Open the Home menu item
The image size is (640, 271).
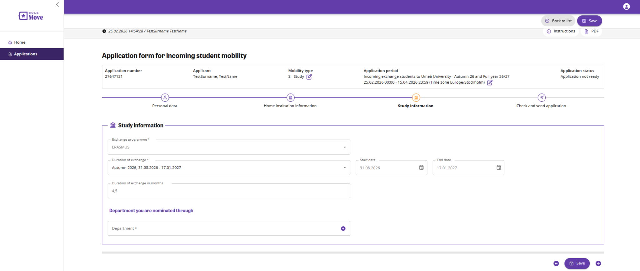[x=19, y=42]
